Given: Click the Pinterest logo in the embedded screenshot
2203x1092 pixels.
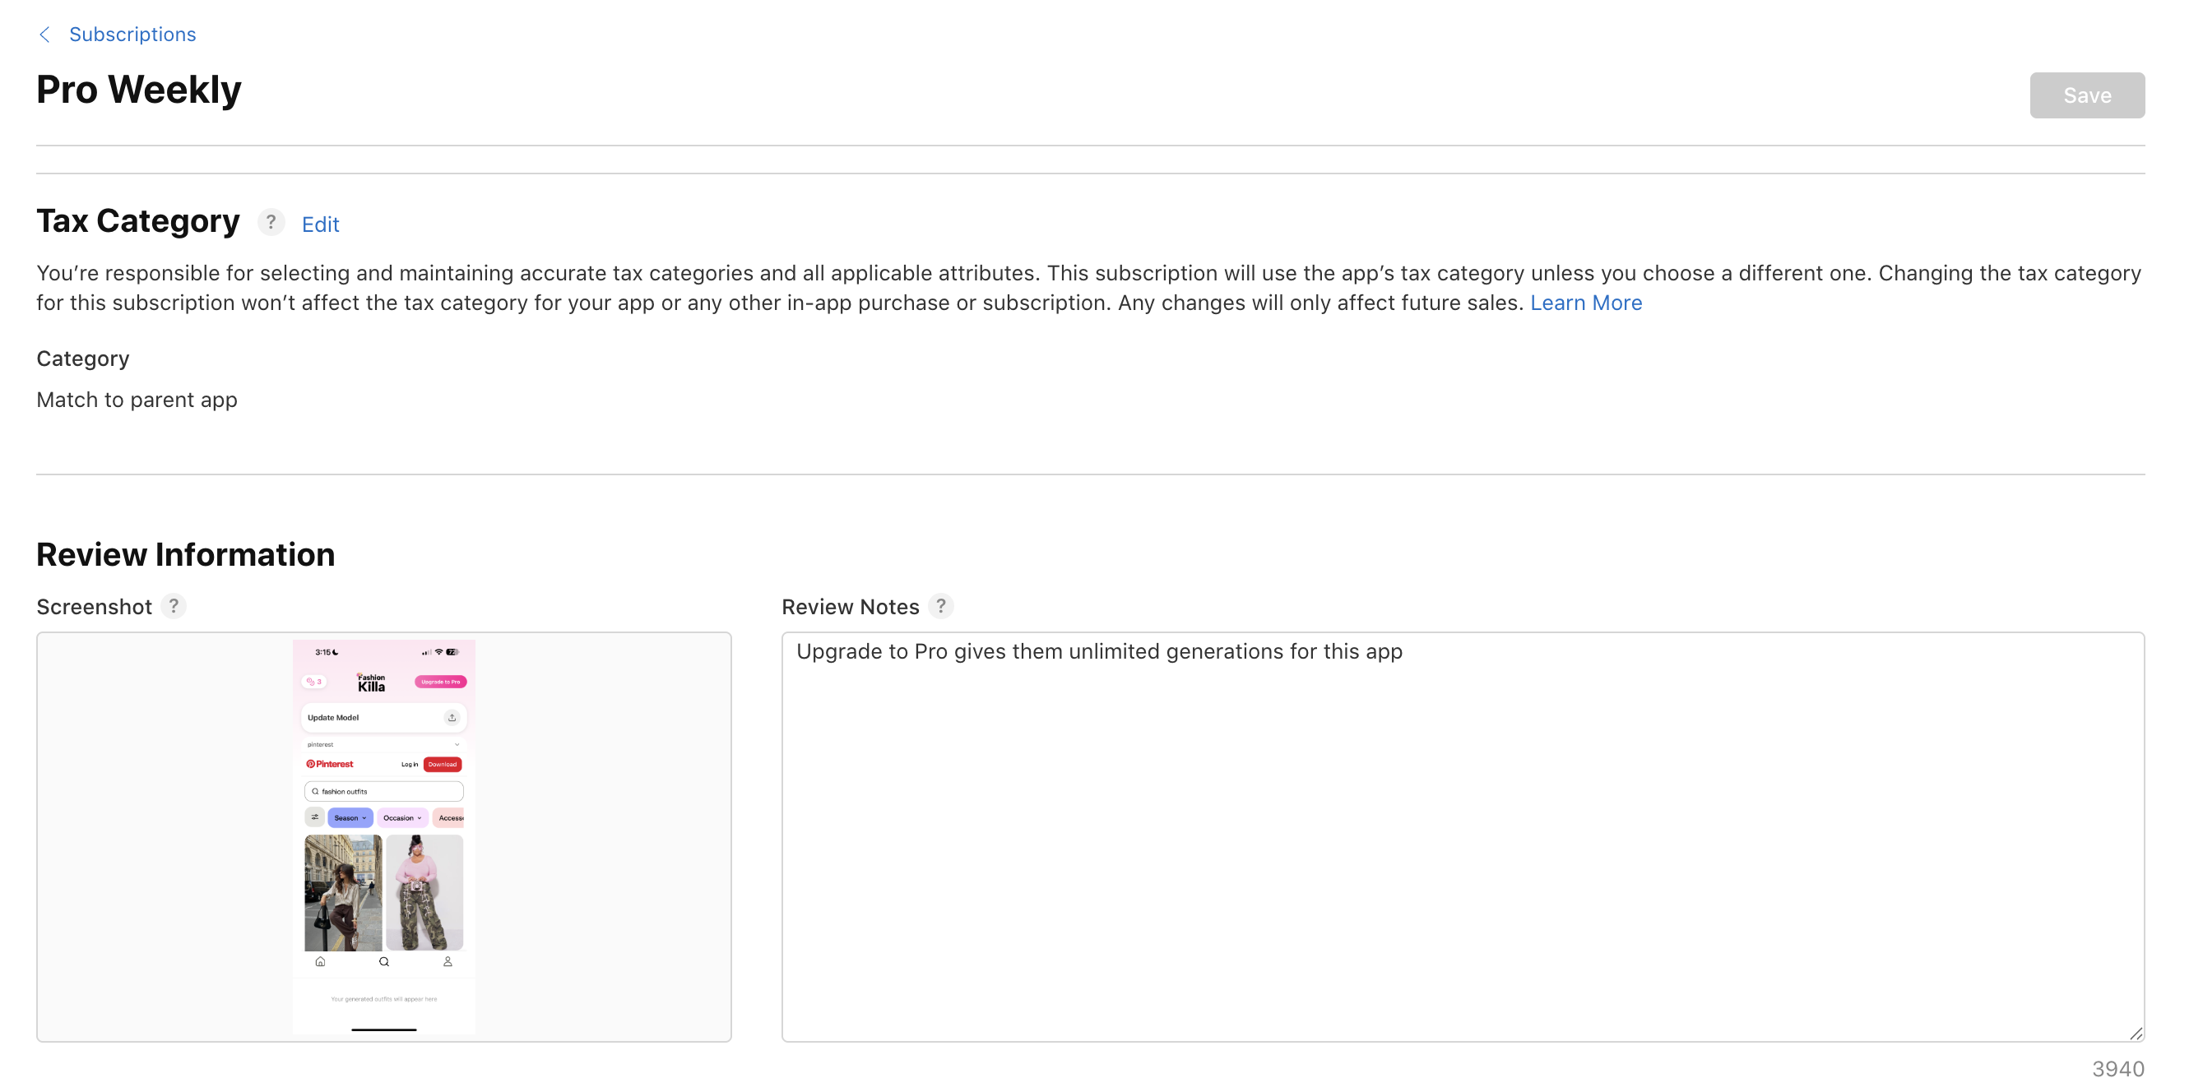Looking at the screenshot, I should [x=330, y=765].
